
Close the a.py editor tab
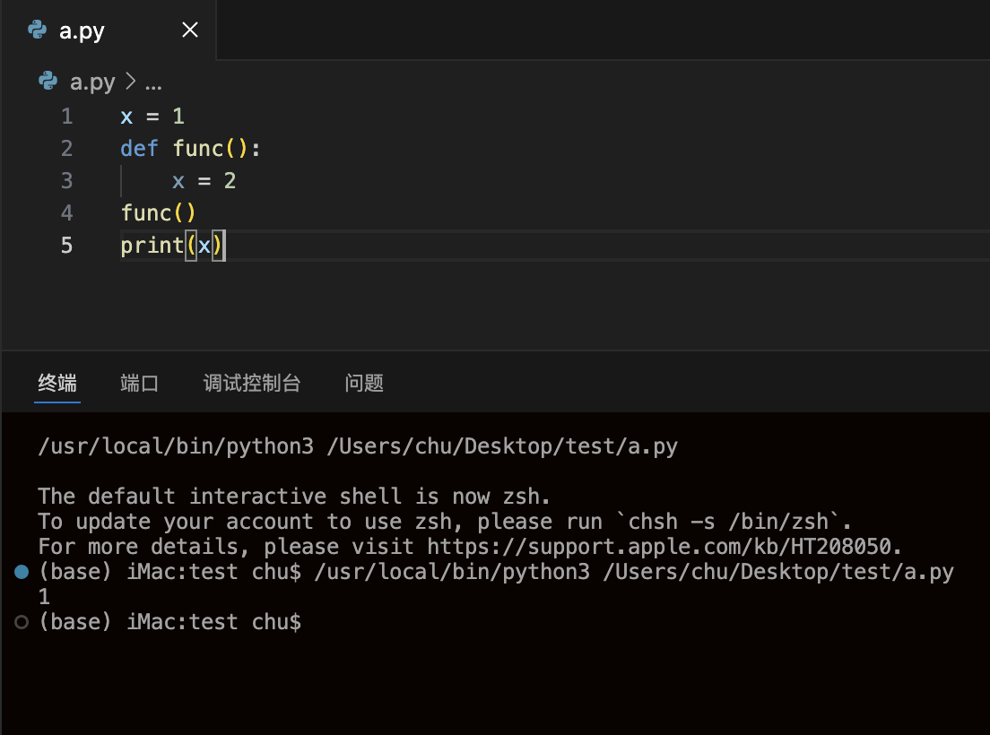(190, 30)
